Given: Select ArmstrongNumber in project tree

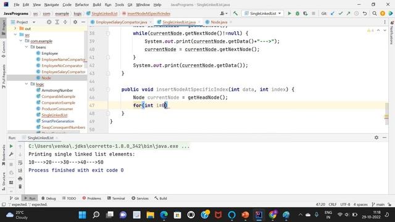Looking at the screenshot, I should (57, 90).
